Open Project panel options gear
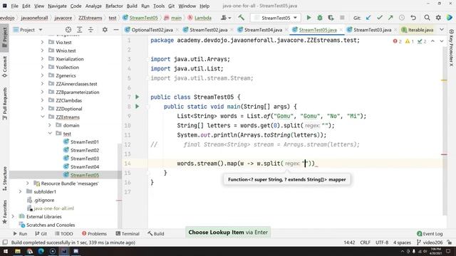 [x=105, y=30]
